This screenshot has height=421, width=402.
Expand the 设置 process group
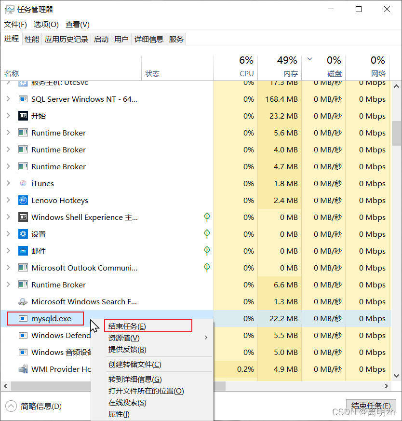coord(8,234)
